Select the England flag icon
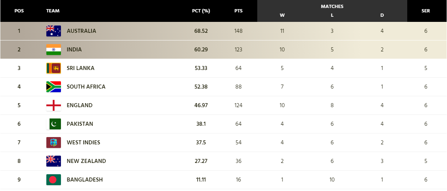The image size is (447, 191). (54, 105)
